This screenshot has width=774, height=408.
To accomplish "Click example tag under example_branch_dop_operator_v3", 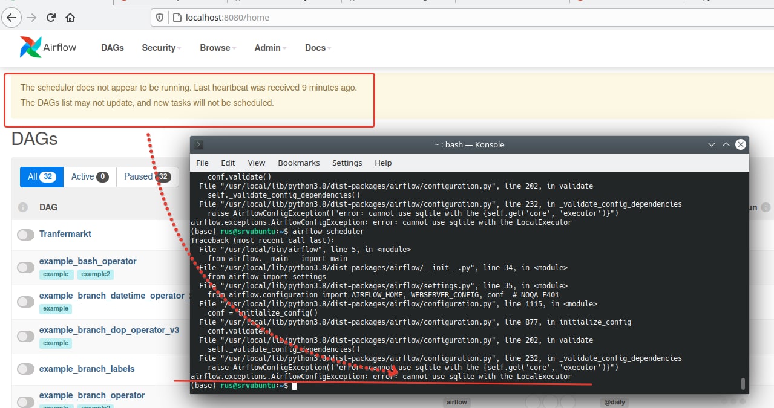I will 56,343.
